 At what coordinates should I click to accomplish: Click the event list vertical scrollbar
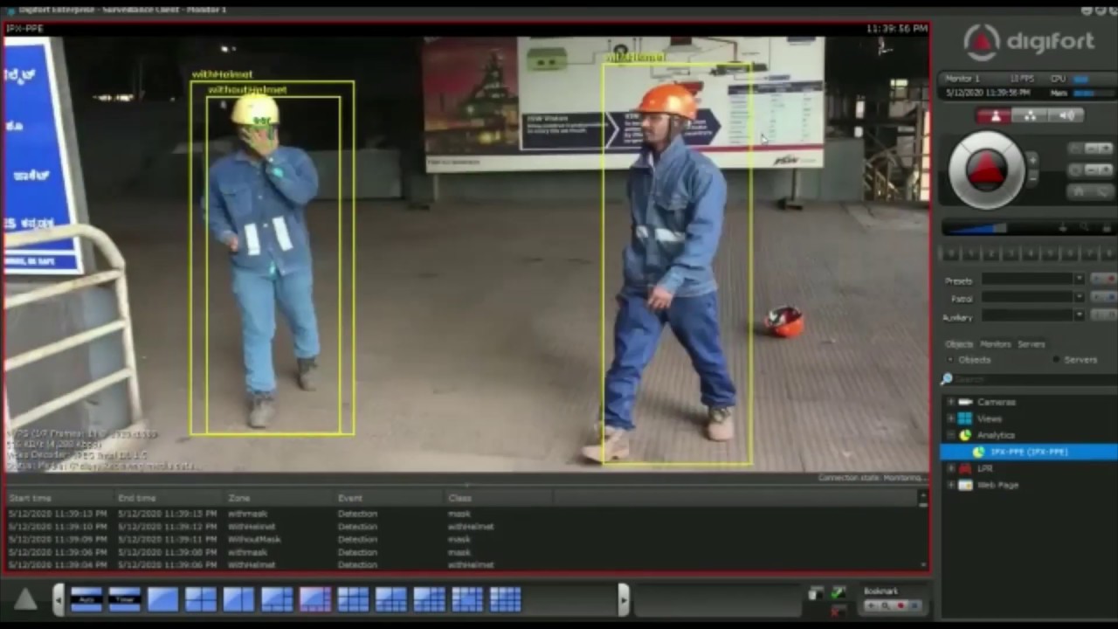(922, 533)
